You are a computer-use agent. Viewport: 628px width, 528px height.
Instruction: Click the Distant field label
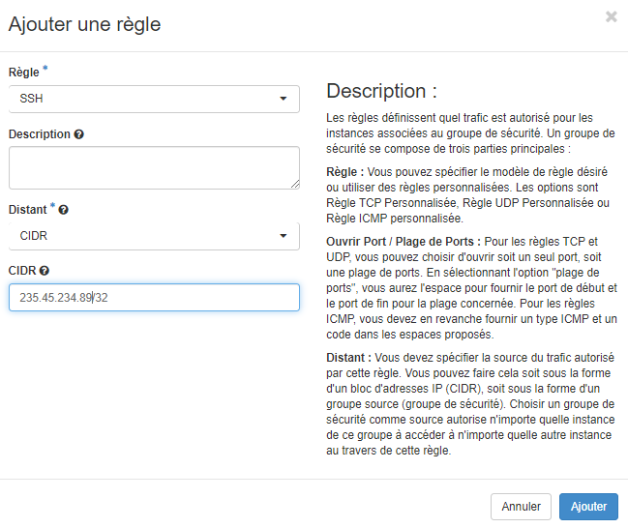click(28, 210)
